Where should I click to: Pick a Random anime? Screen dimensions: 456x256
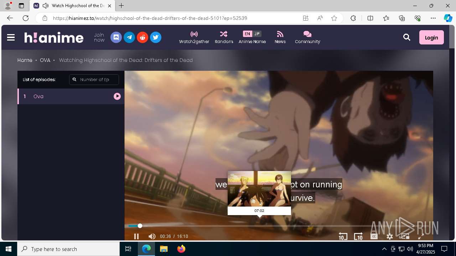click(224, 37)
